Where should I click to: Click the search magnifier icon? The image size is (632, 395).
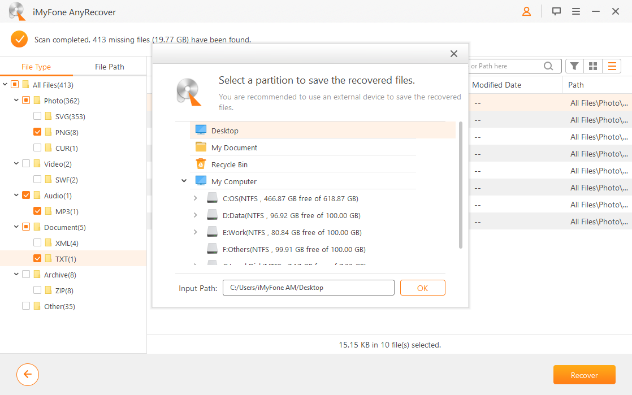(x=548, y=66)
